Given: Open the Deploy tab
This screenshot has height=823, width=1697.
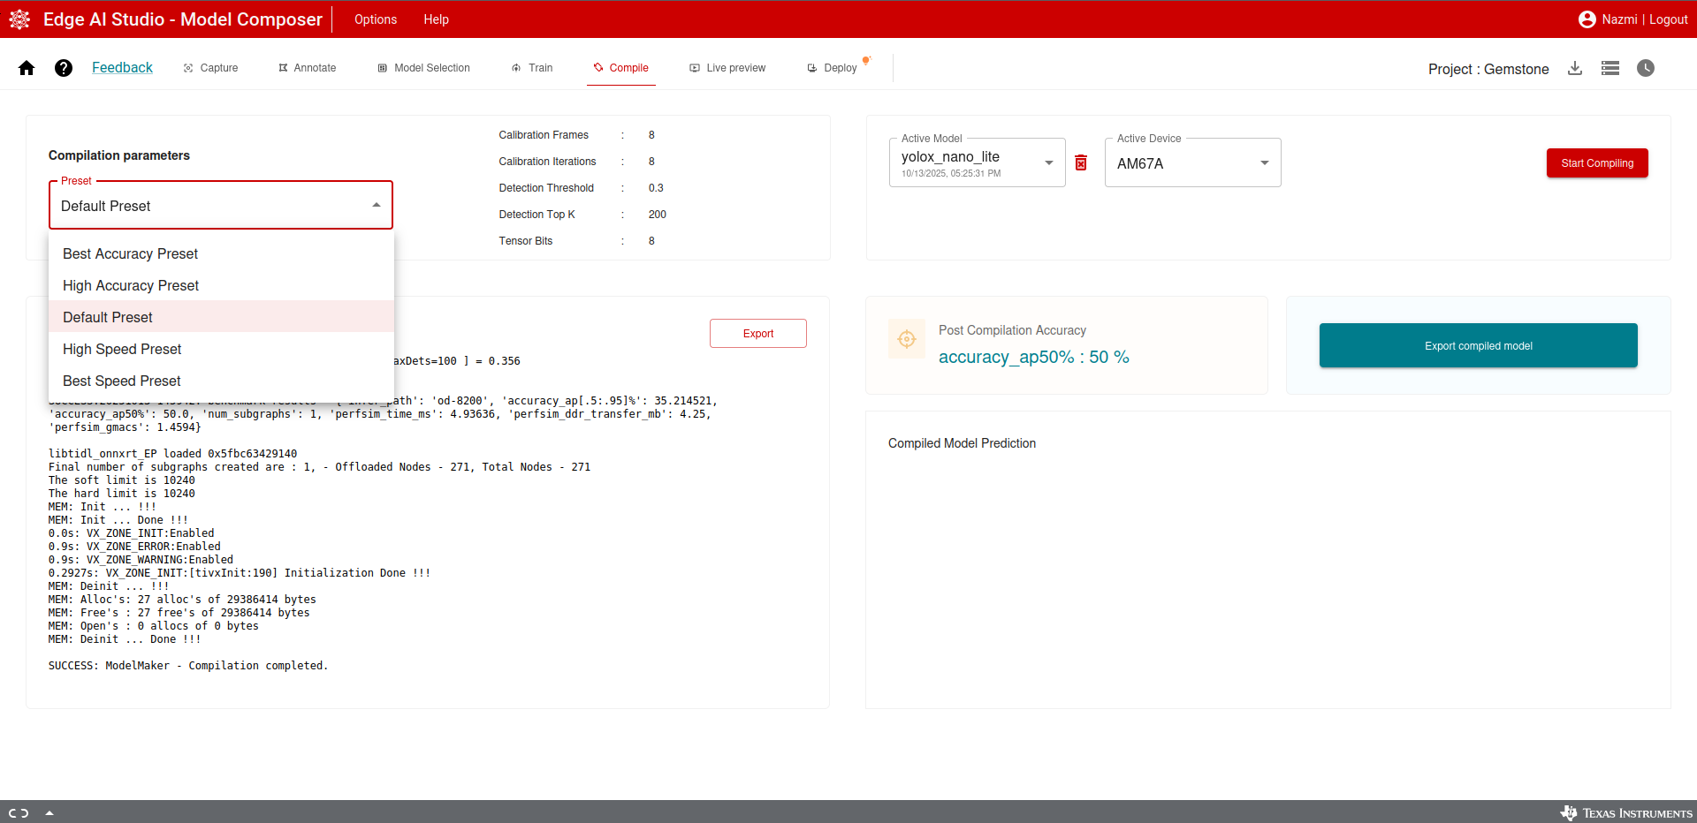Looking at the screenshot, I should point(833,68).
